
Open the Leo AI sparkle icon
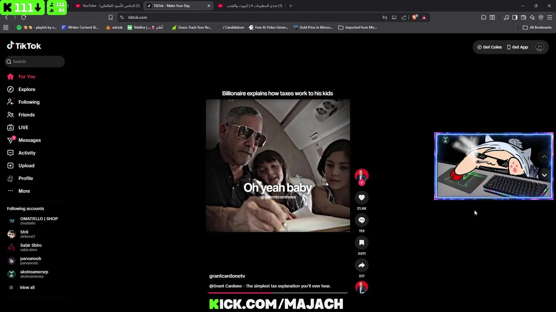[532, 17]
